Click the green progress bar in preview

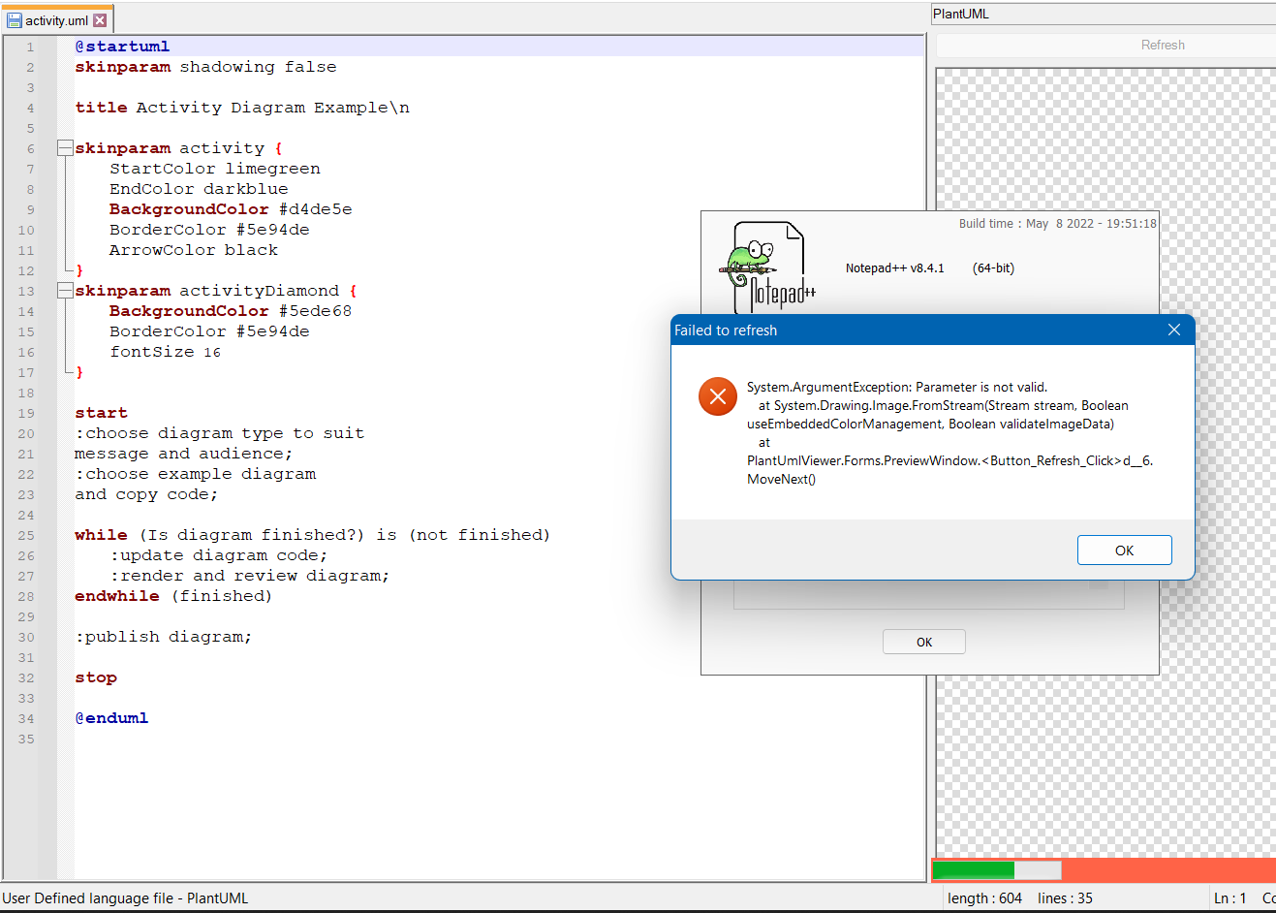tap(973, 870)
